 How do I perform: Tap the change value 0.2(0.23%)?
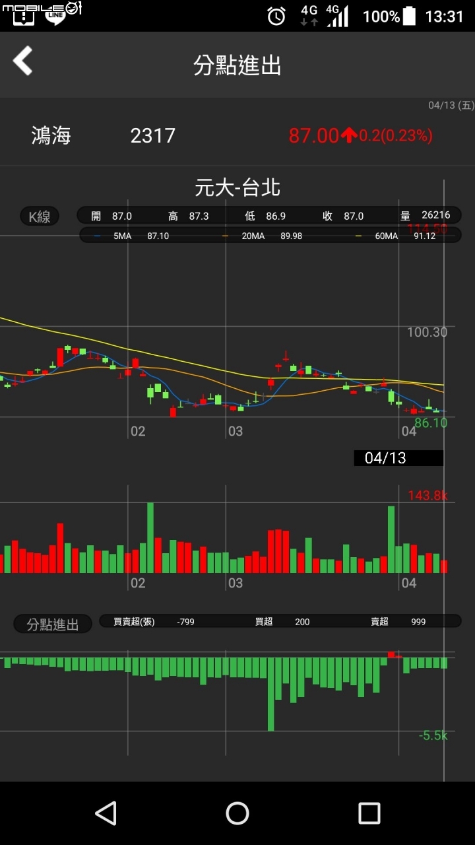click(x=396, y=135)
